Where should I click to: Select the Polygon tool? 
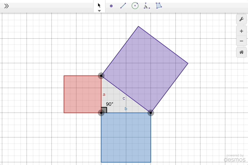[x=159, y=5]
